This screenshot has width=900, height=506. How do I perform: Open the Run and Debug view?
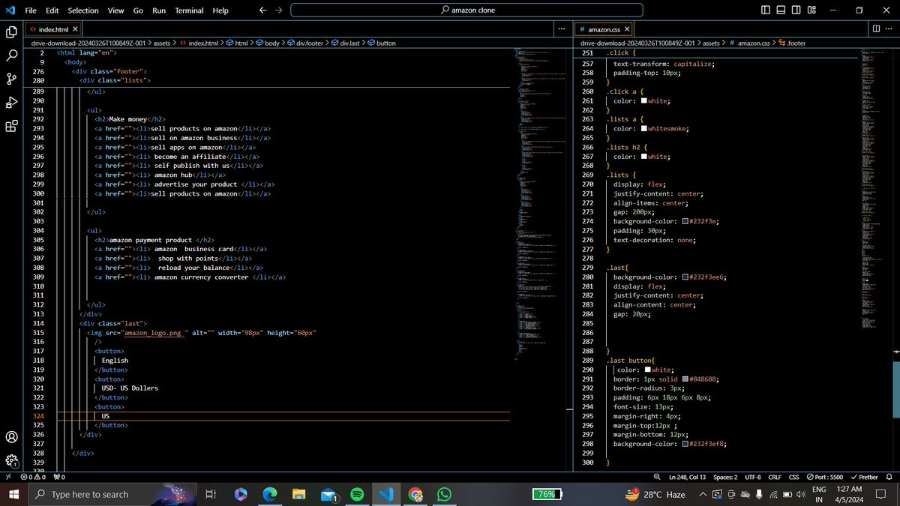[11, 103]
